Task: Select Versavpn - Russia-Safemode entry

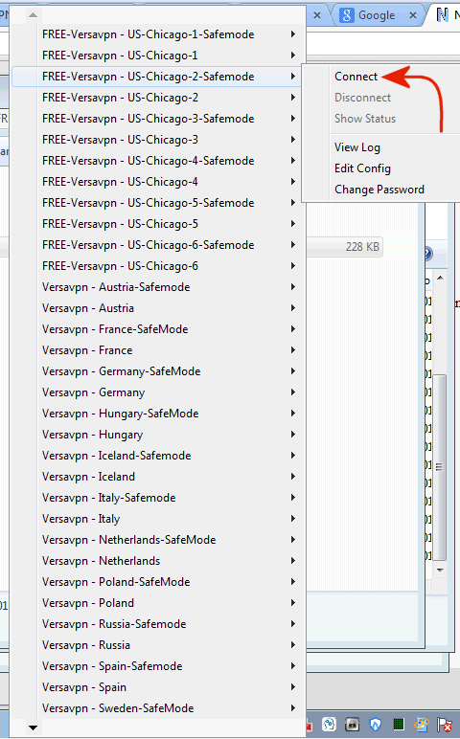Action: [155, 623]
